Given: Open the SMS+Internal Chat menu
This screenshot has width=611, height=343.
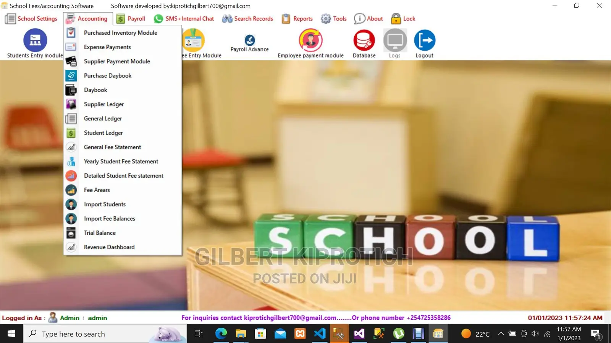Looking at the screenshot, I should (184, 19).
